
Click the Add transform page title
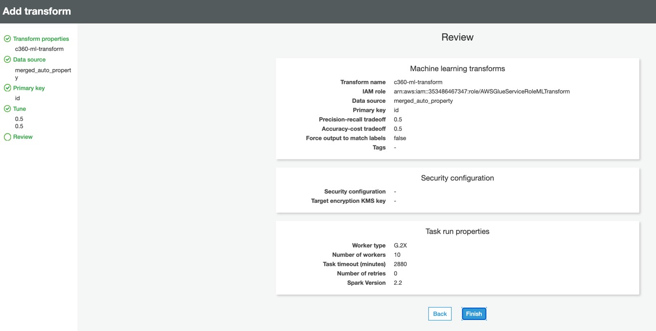37,11
